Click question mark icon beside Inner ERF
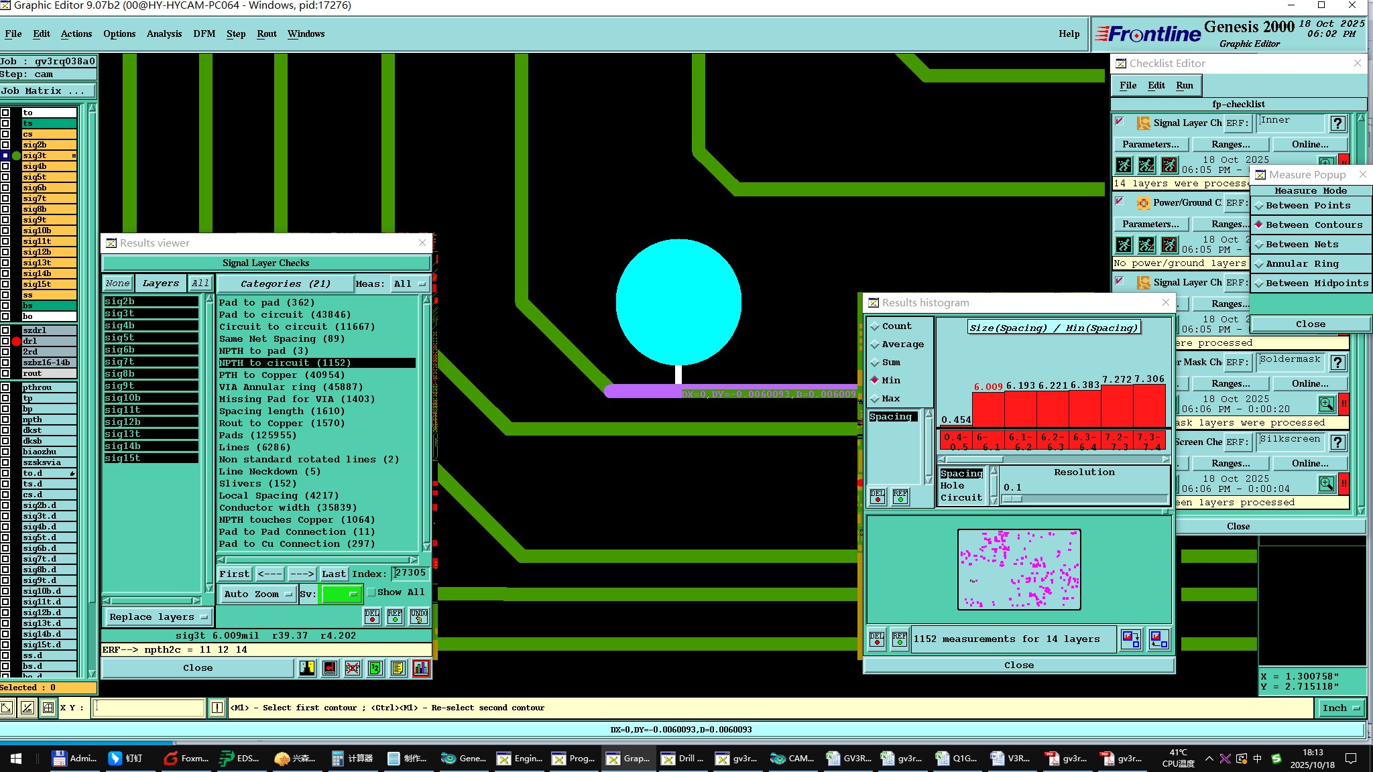This screenshot has width=1373, height=772. click(1337, 123)
